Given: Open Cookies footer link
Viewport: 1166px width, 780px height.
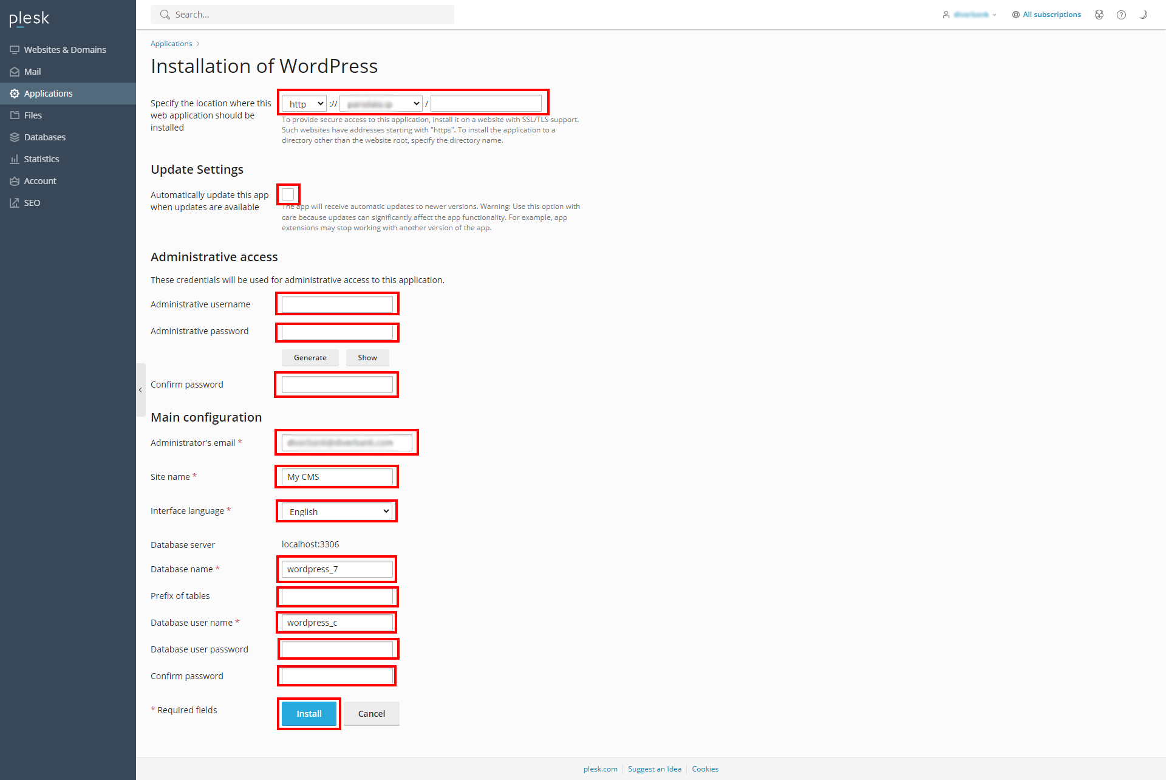Looking at the screenshot, I should click(x=705, y=769).
